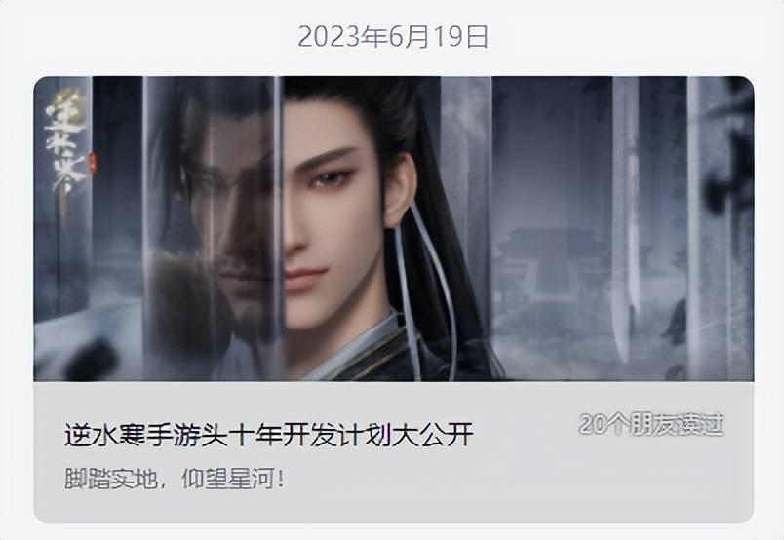Viewport: 784px width, 540px height.
Task: Click the subtitle 脚踏实地，仰望星河！
Action: (175, 479)
